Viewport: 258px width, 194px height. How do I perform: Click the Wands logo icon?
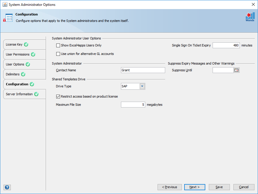[x=250, y=17]
